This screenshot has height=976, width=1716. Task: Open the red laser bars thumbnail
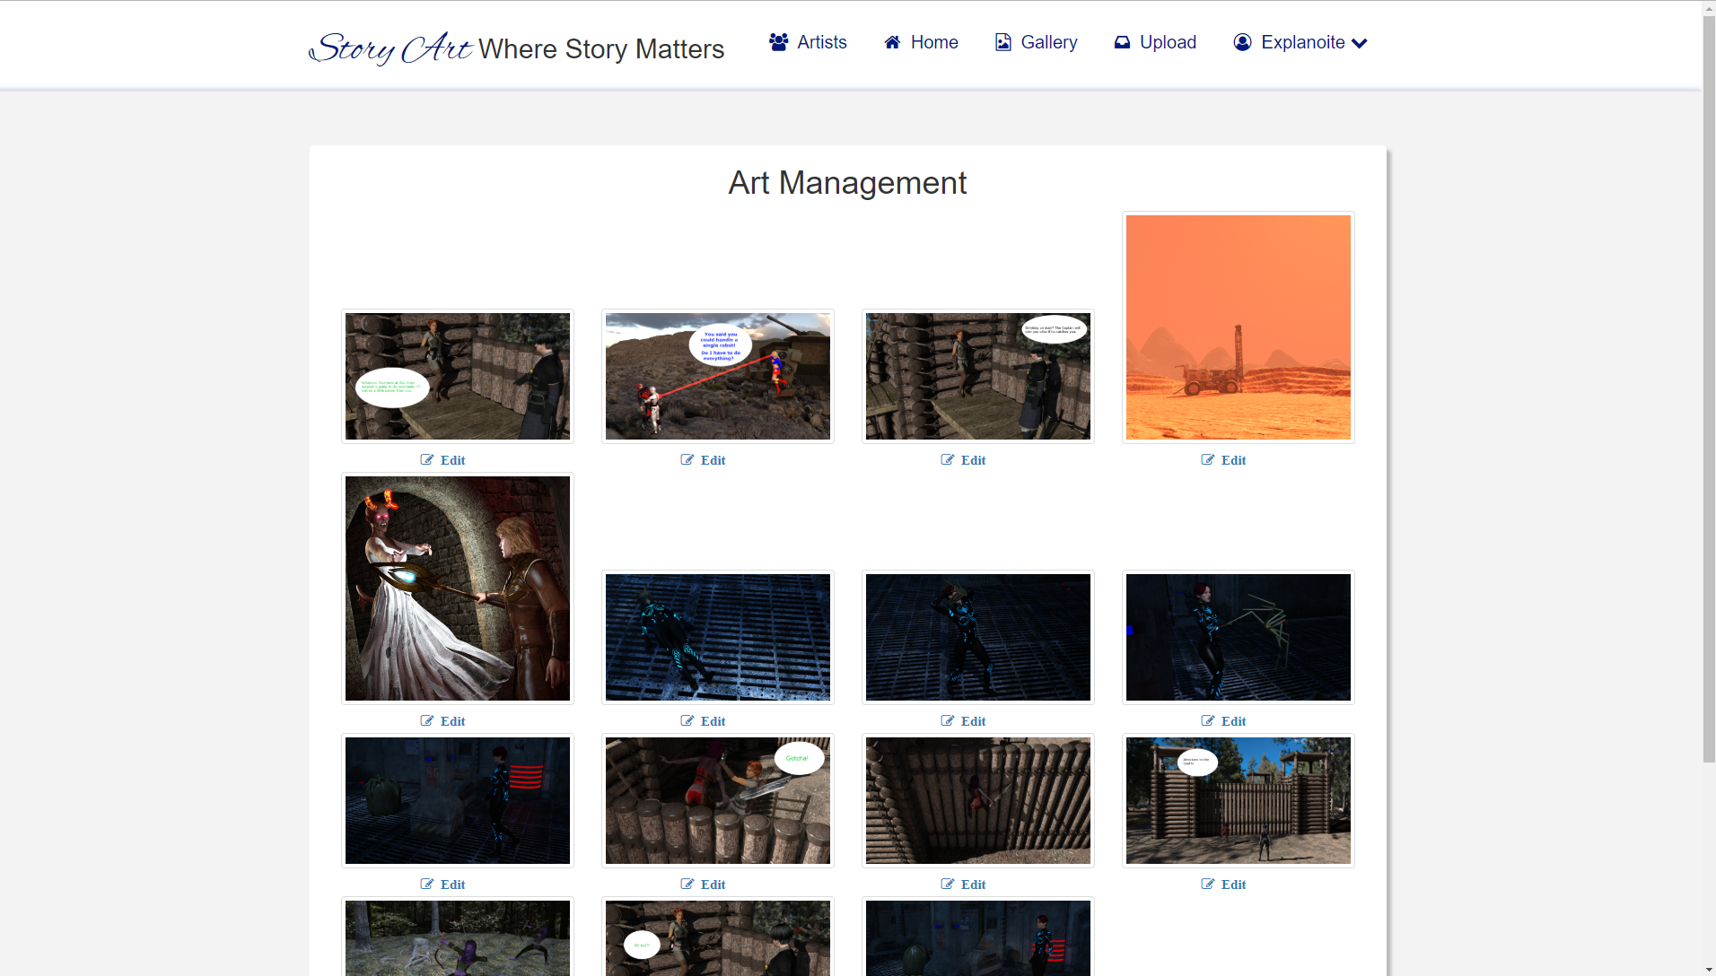457,801
